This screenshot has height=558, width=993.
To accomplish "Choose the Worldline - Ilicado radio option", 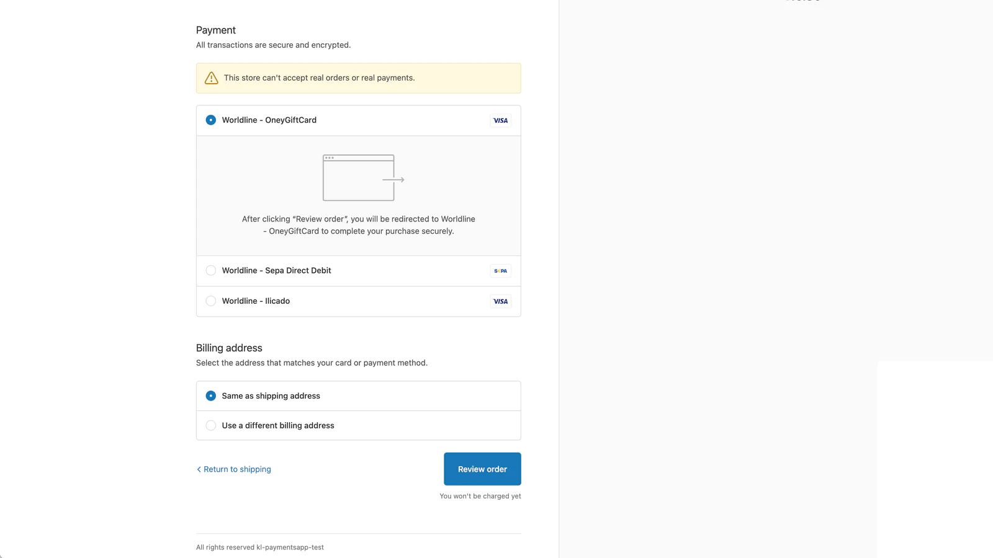I will pyautogui.click(x=211, y=301).
